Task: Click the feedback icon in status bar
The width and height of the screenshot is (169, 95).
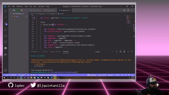Action: point(129,75)
